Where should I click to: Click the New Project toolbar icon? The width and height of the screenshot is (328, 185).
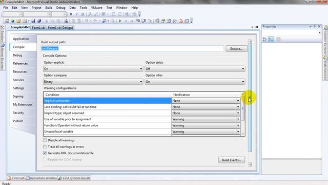[x=7, y=21]
